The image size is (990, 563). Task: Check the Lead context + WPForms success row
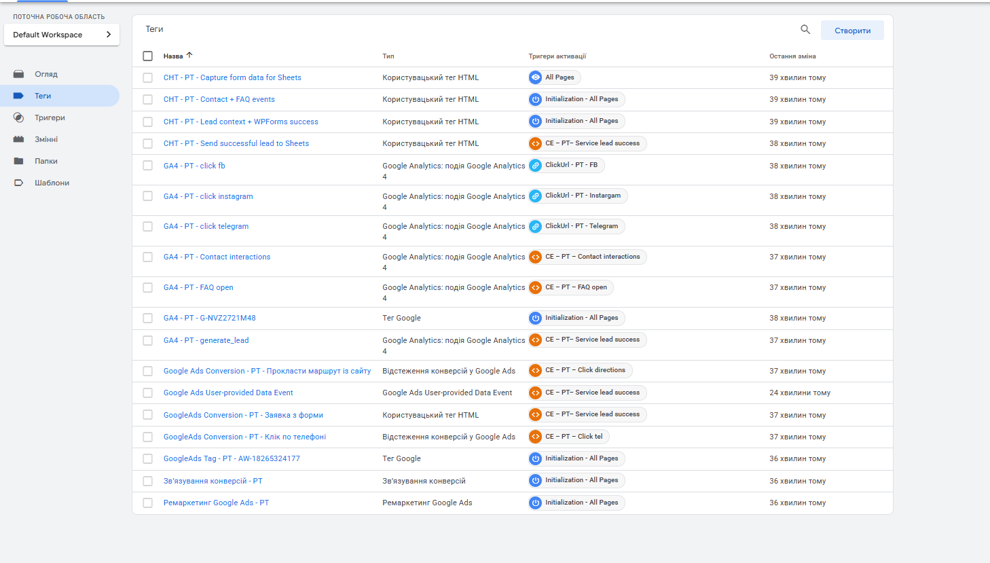coord(147,122)
